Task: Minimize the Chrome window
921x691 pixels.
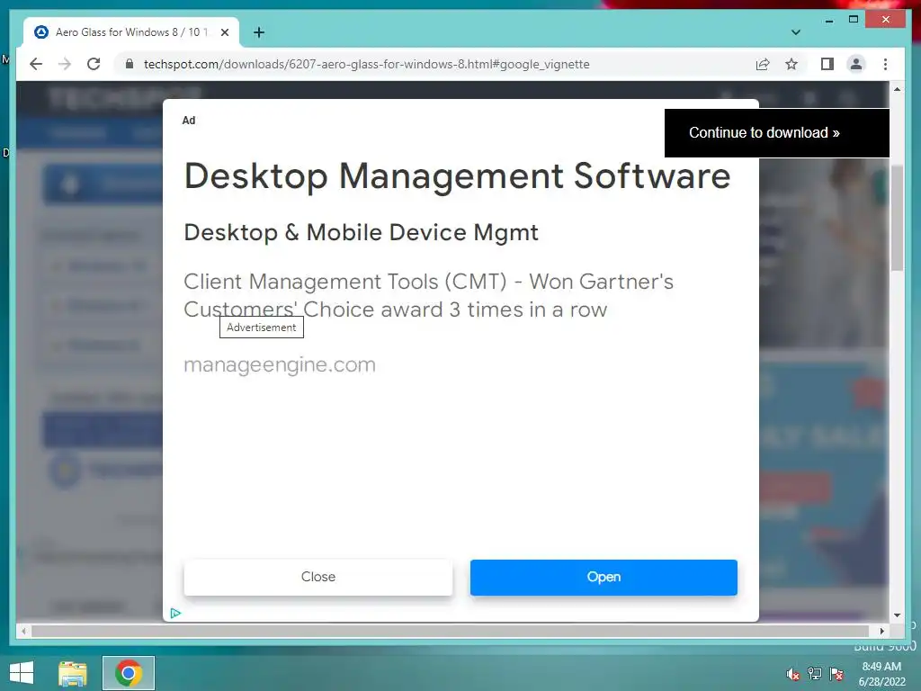Action: (828, 20)
